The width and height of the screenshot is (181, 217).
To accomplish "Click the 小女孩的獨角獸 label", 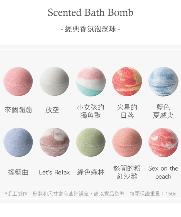I will (x=90, y=111).
